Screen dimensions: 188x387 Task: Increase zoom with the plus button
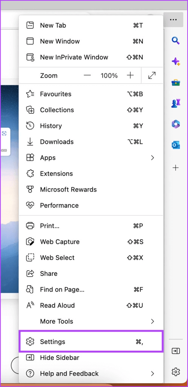[x=130, y=76]
